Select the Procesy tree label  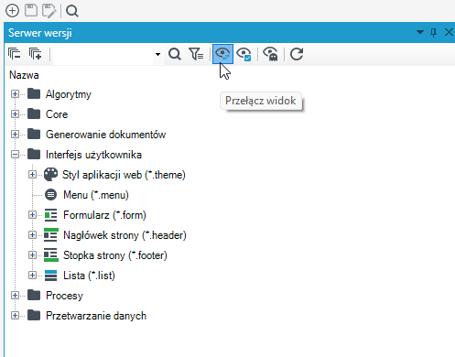64,296
